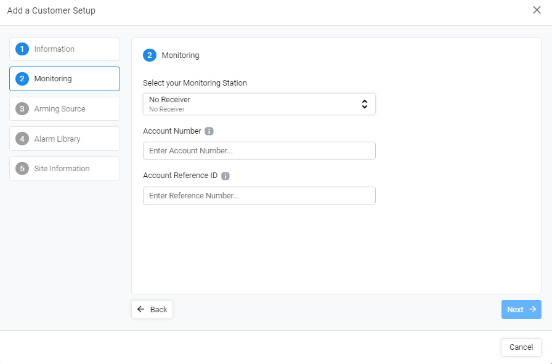The width and height of the screenshot is (552, 364).
Task: Click the Account Reference ID info icon
Action: coord(225,176)
